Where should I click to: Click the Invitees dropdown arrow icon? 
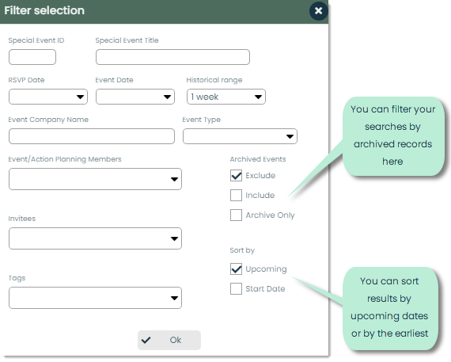[174, 238]
